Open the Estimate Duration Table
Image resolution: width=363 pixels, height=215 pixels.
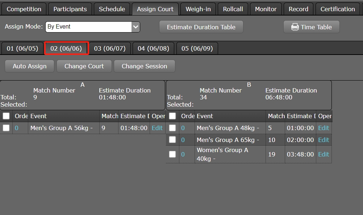(201, 27)
